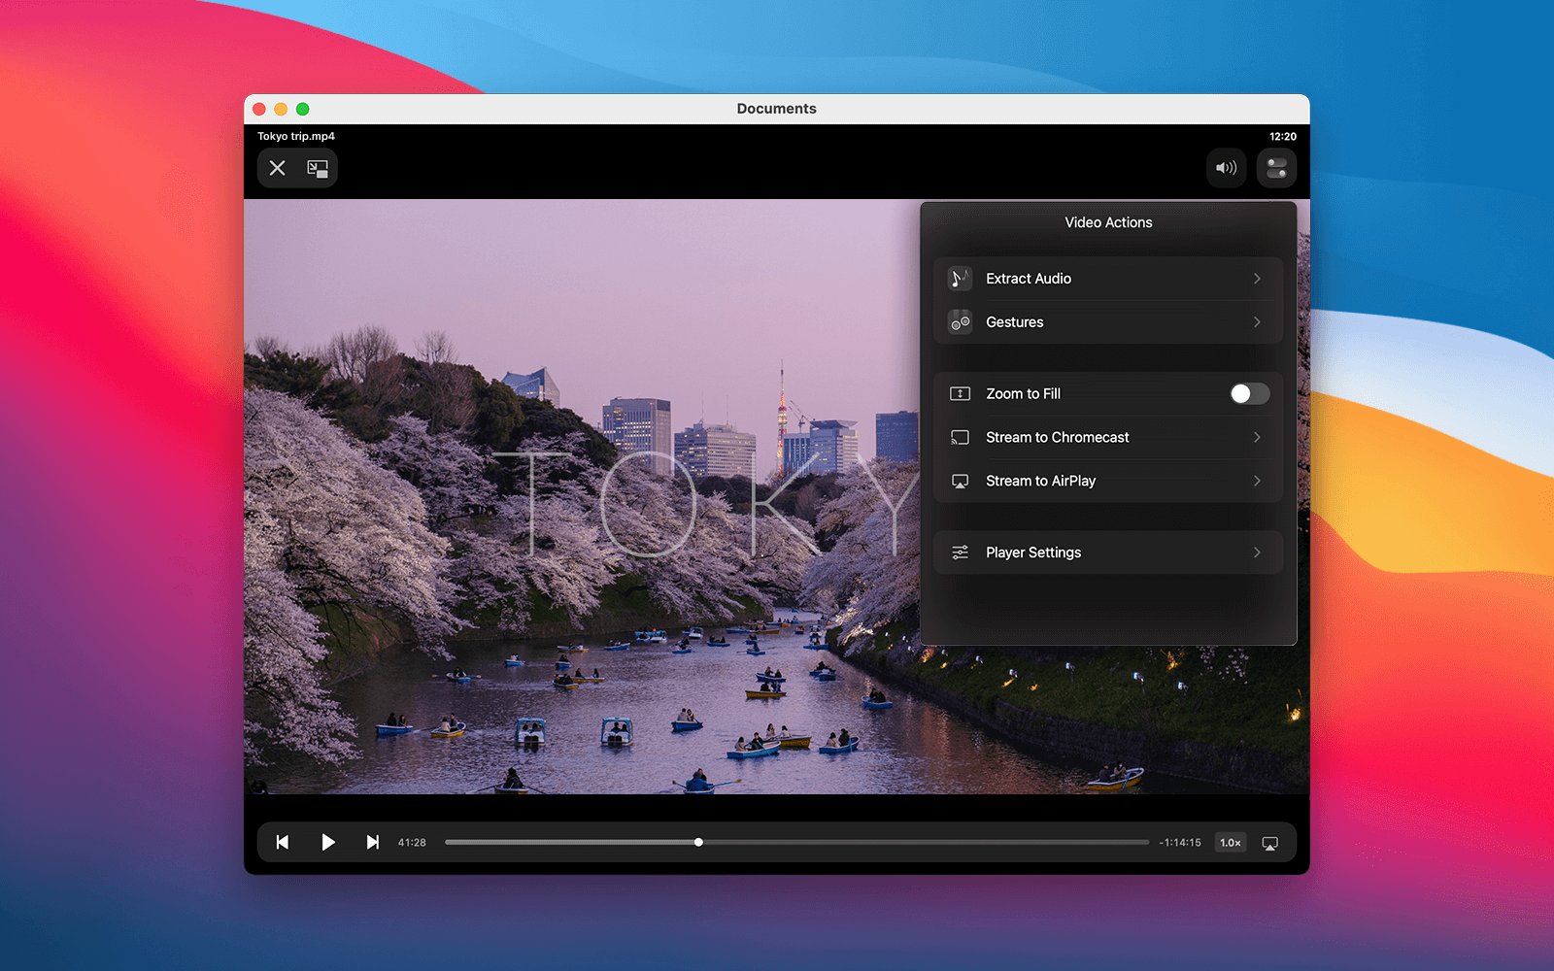Toggle the remaining time display -1:14:15
The width and height of the screenshot is (1554, 971).
point(1180,843)
